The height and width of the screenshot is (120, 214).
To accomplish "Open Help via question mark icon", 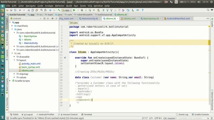I will pos(143,10).
